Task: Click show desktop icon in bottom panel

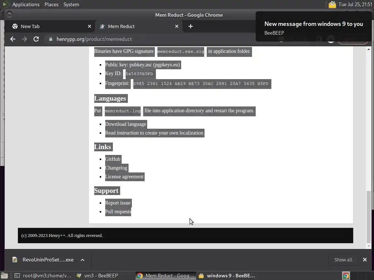Action: coord(4,276)
